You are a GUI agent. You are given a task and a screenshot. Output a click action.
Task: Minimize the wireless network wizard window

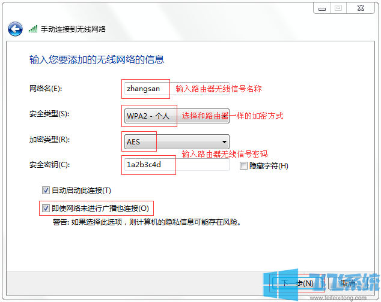click(x=322, y=8)
